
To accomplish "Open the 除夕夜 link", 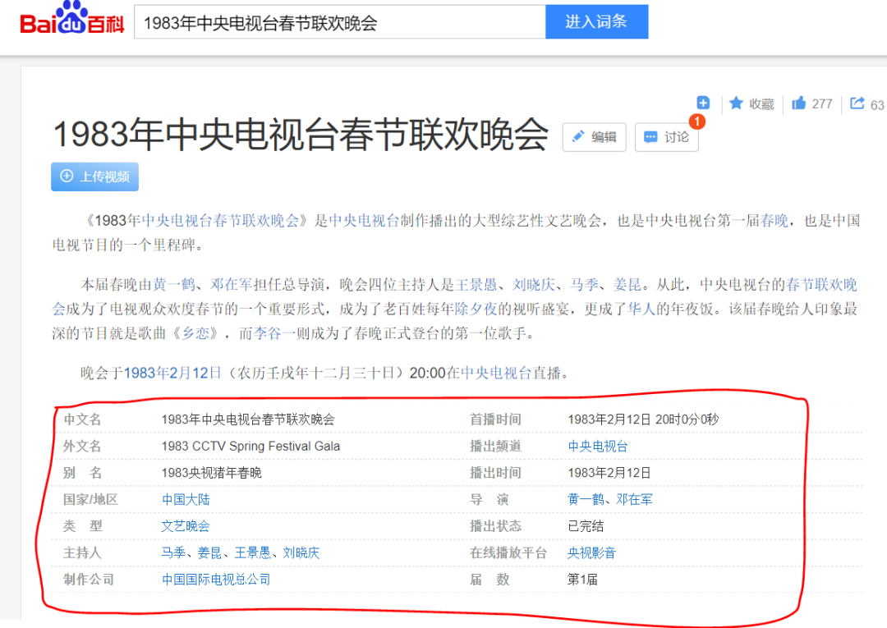I will point(476,309).
